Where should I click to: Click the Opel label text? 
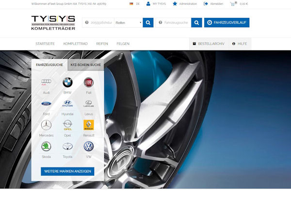tap(67, 135)
